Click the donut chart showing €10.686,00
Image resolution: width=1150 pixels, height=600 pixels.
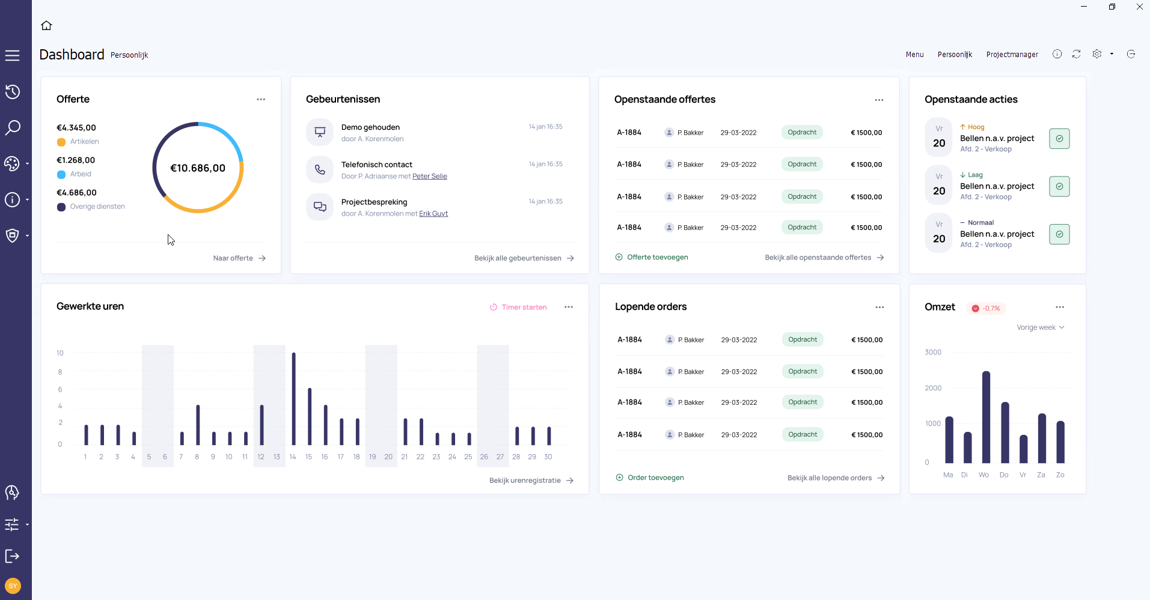tap(198, 168)
